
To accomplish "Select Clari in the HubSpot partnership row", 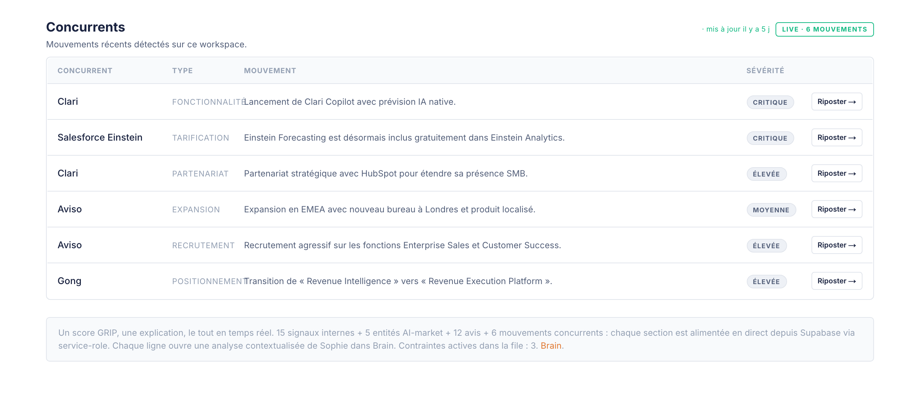I will tap(68, 173).
